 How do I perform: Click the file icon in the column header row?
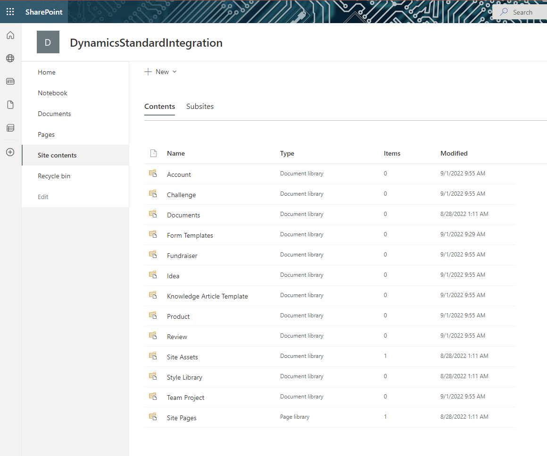(153, 153)
